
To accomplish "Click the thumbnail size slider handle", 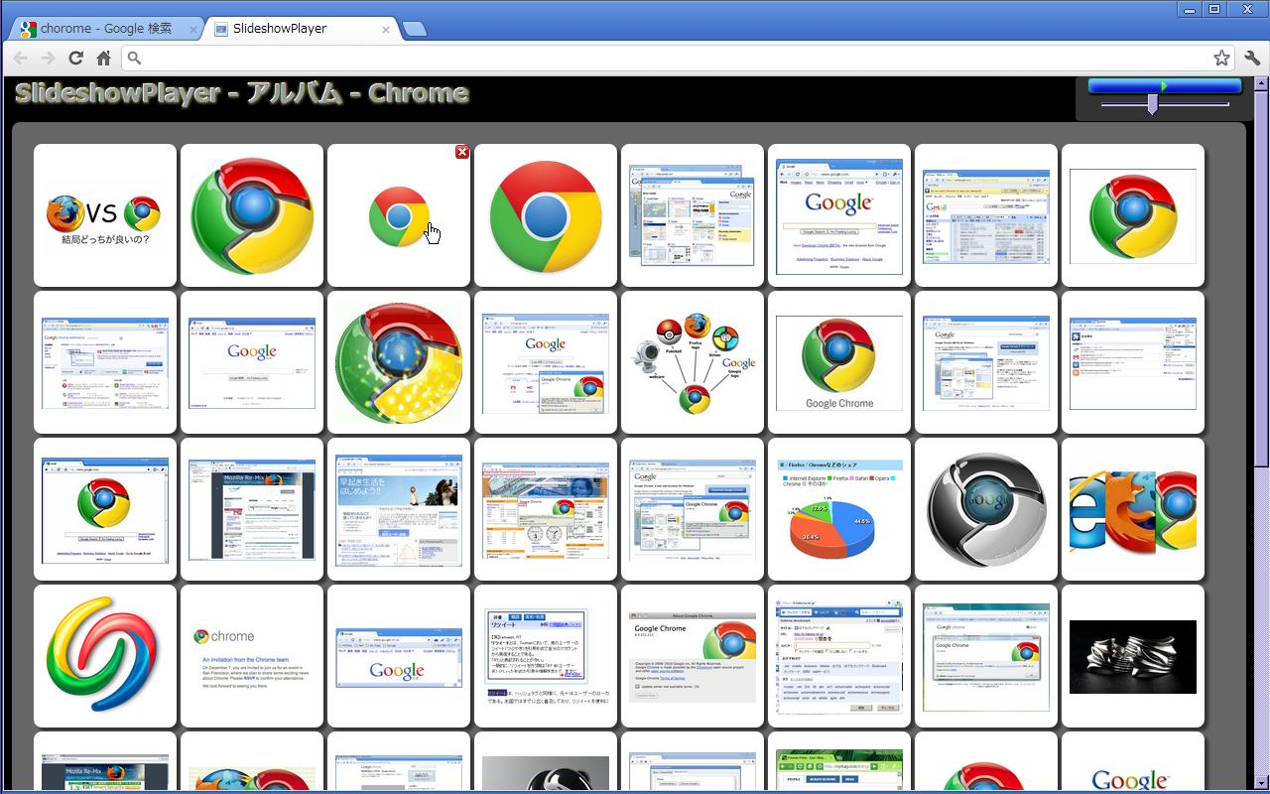I will click(1152, 103).
